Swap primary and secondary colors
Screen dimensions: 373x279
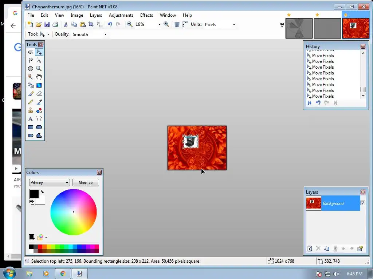(42, 191)
